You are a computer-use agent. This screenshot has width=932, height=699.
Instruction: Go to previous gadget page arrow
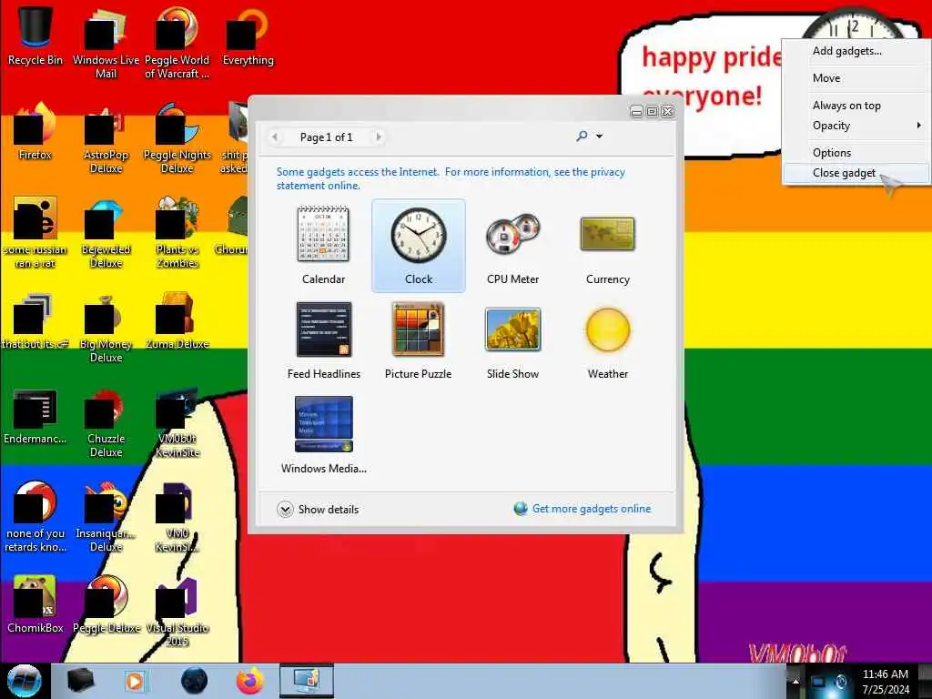(275, 137)
